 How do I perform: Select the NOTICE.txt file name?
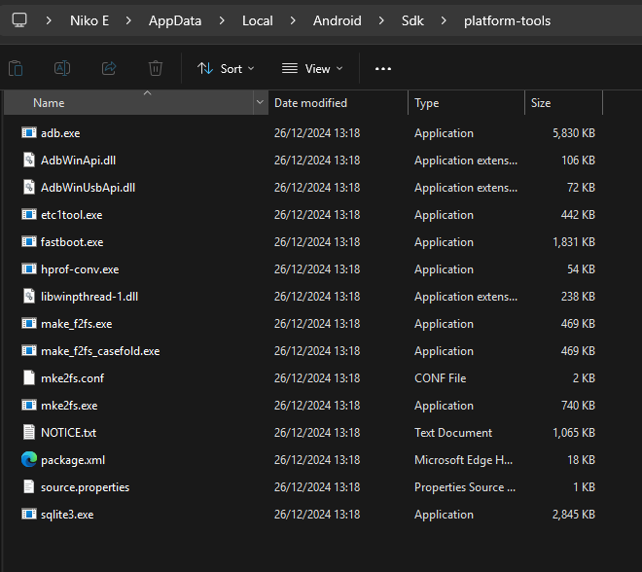pyautogui.click(x=68, y=433)
